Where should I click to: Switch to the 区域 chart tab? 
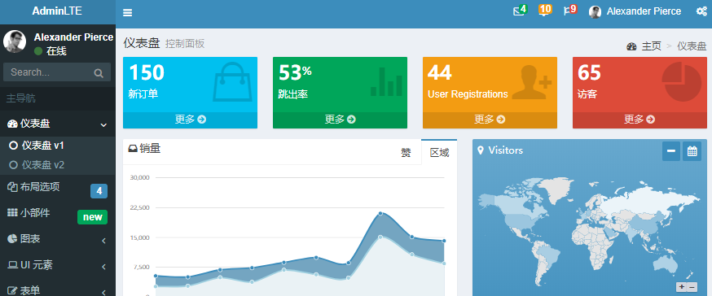click(439, 152)
